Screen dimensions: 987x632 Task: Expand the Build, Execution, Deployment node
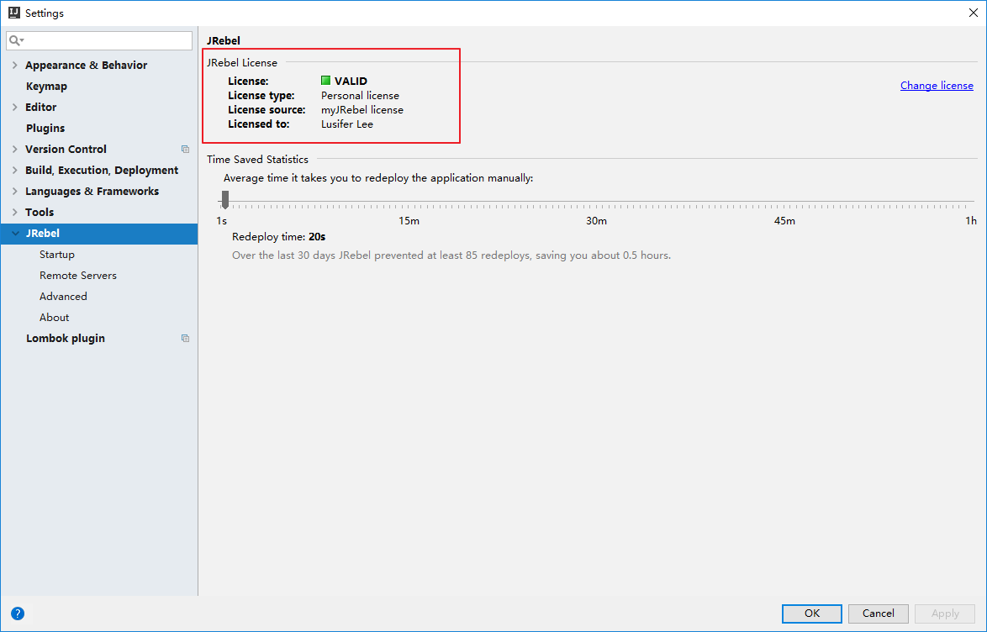coord(14,171)
